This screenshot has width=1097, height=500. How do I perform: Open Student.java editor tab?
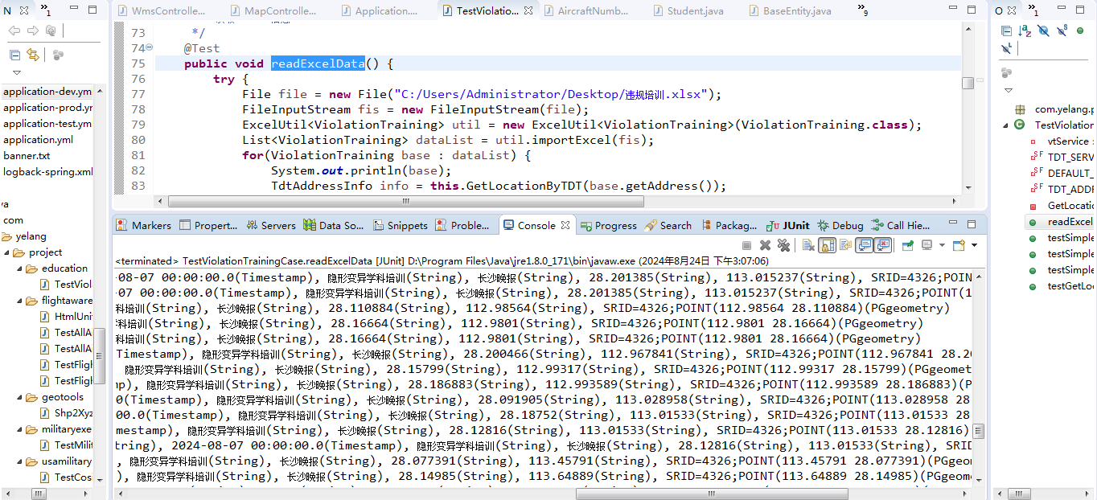687,11
